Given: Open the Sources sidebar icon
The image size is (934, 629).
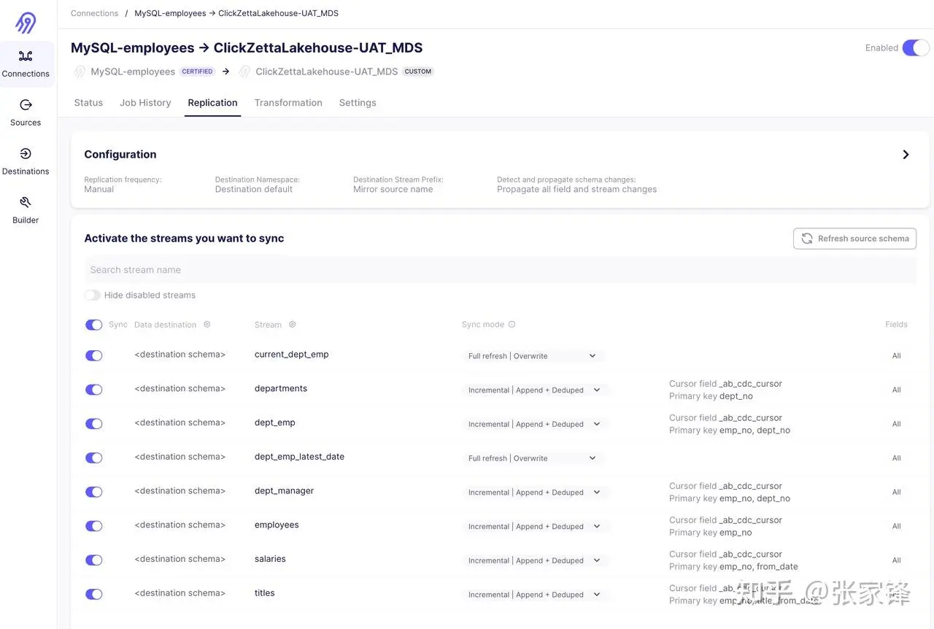Looking at the screenshot, I should tap(26, 105).
